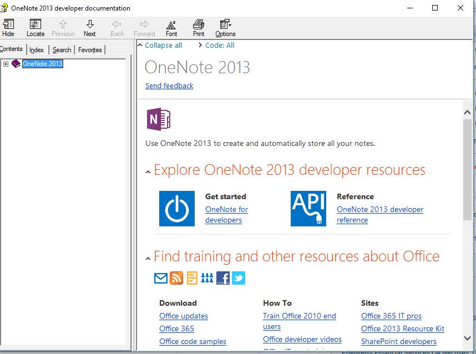This screenshot has width=476, height=354.
Task: Collapse Explore OneNote 2013 developer resources section
Action: pyautogui.click(x=148, y=172)
